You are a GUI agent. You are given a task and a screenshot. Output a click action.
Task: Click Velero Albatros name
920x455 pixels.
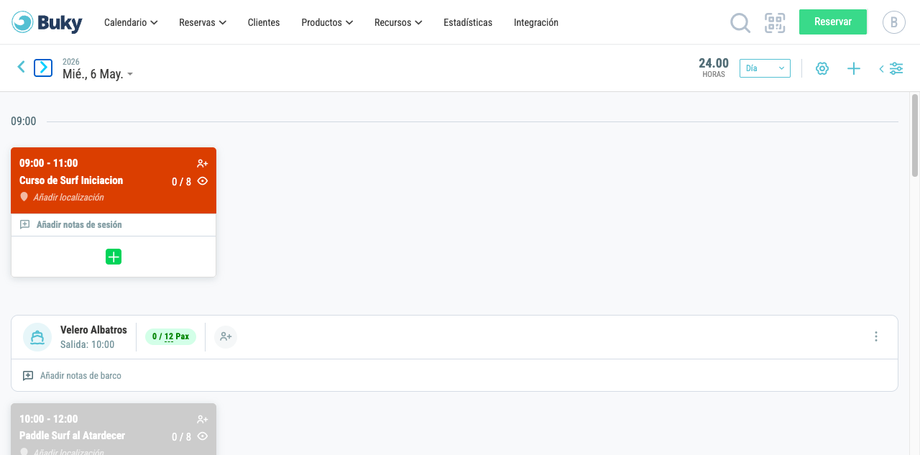pyautogui.click(x=93, y=330)
